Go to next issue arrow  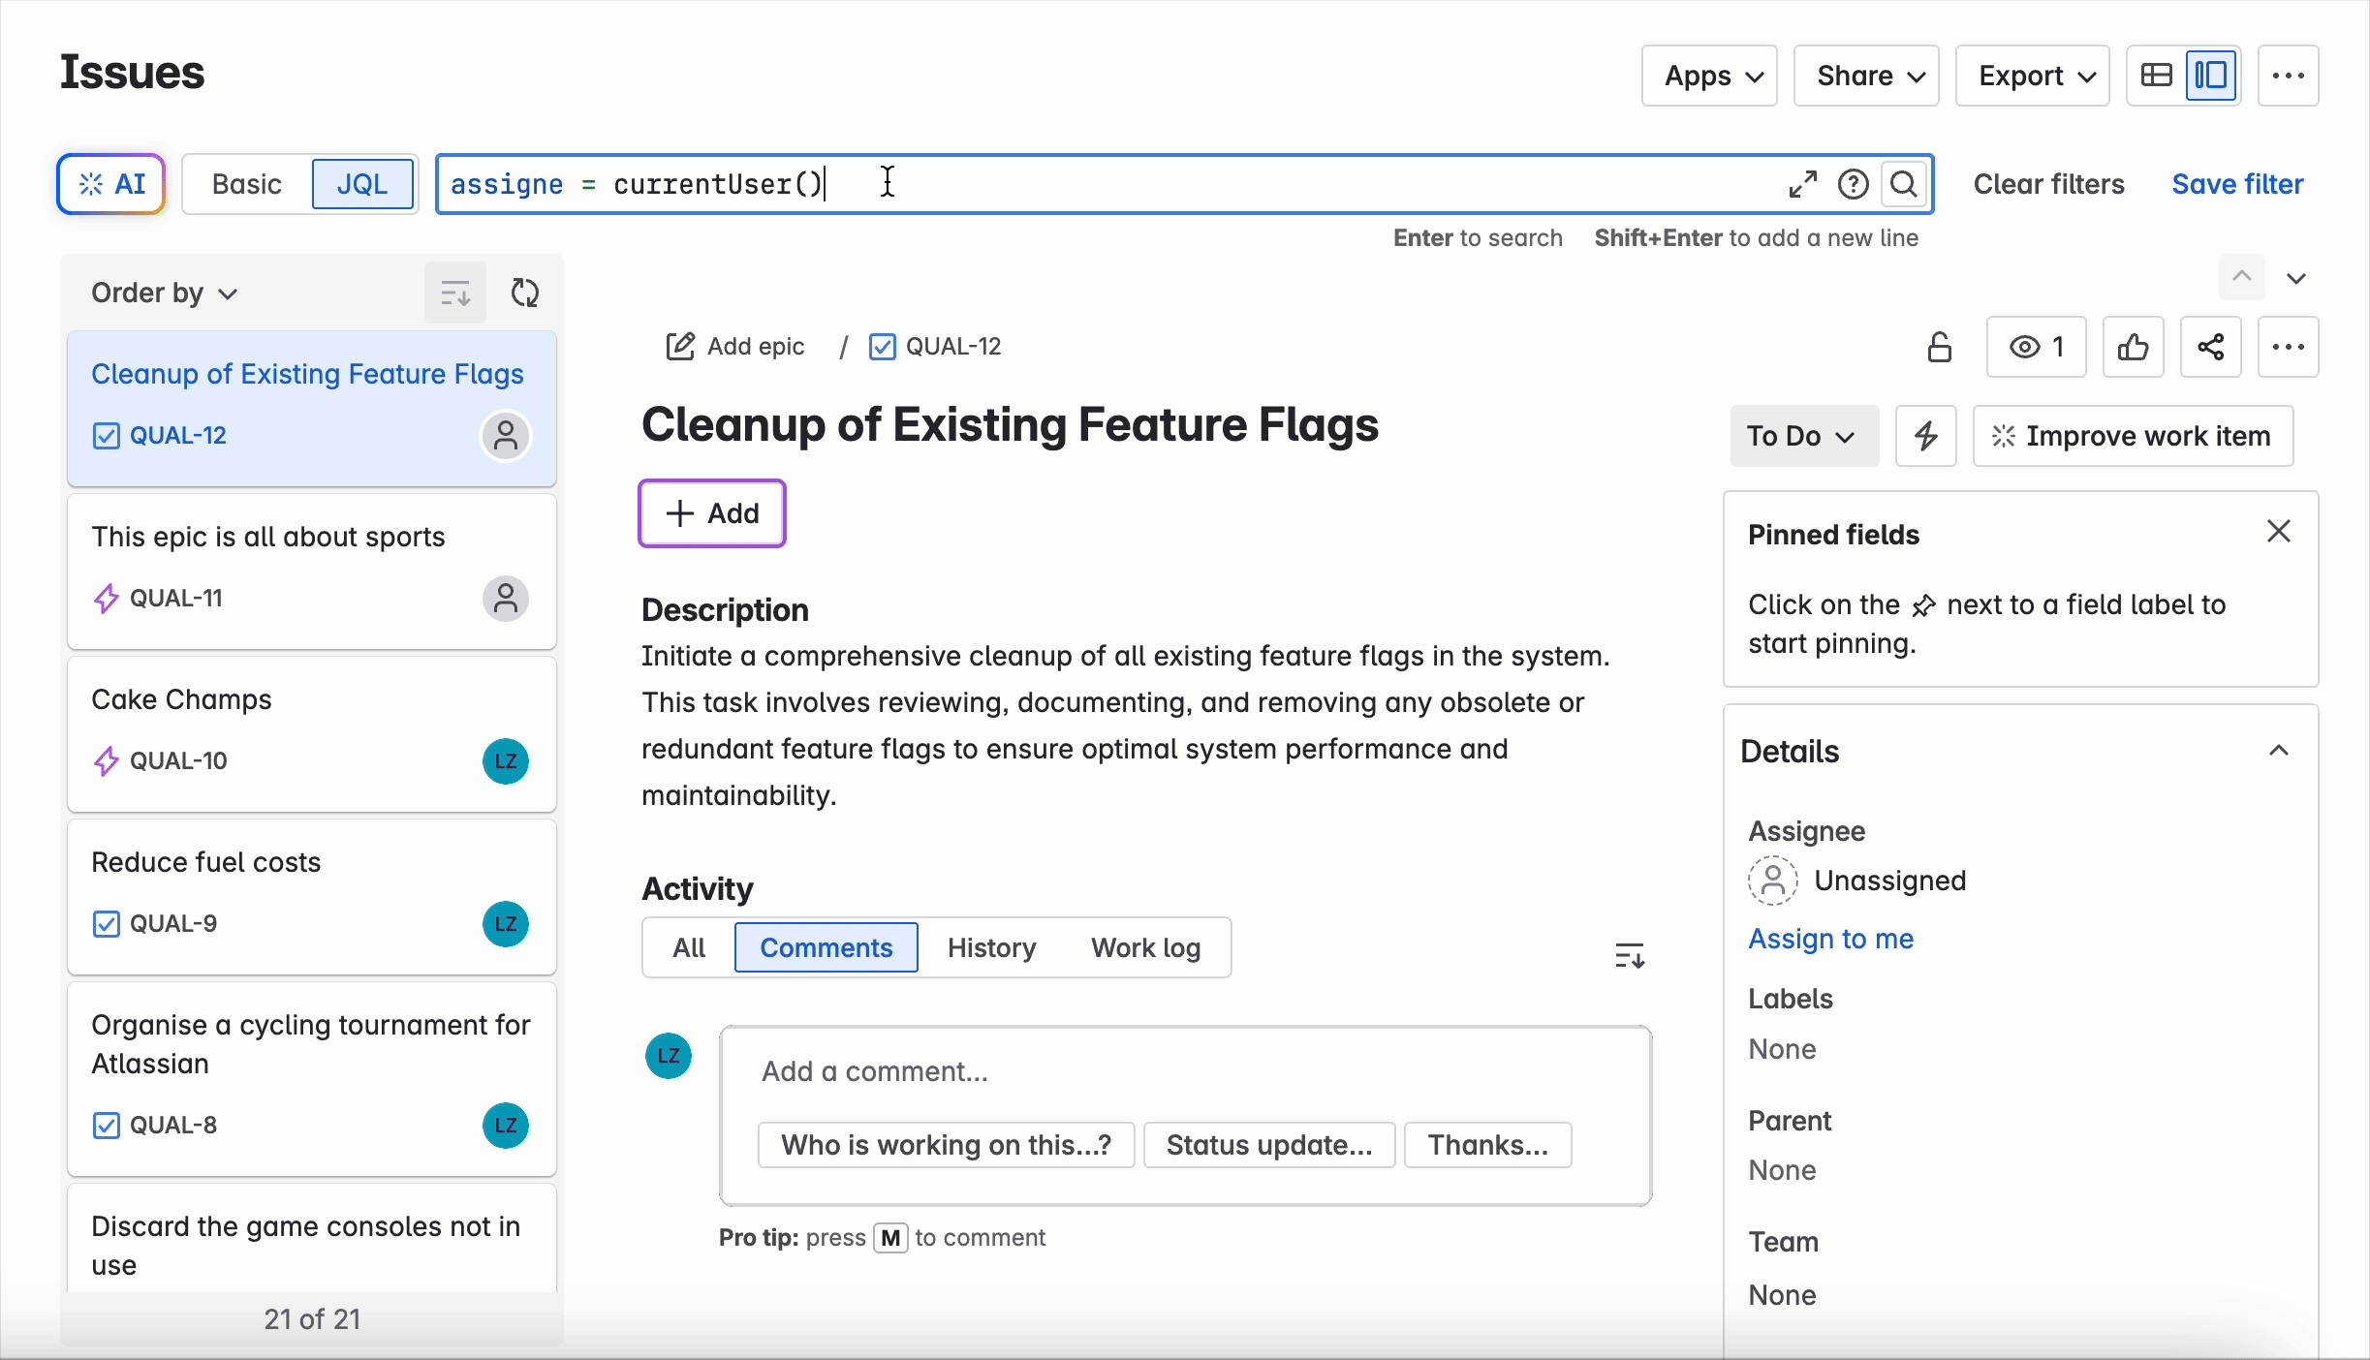point(2295,279)
